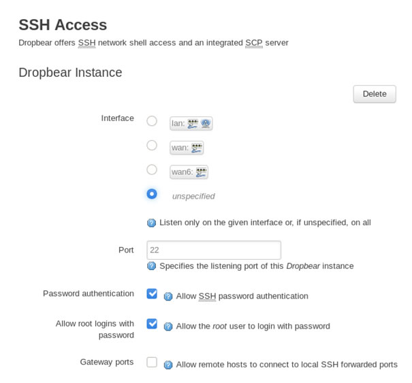Click help icon beside root user login
Screen dimensions: 412x383
[x=168, y=327]
